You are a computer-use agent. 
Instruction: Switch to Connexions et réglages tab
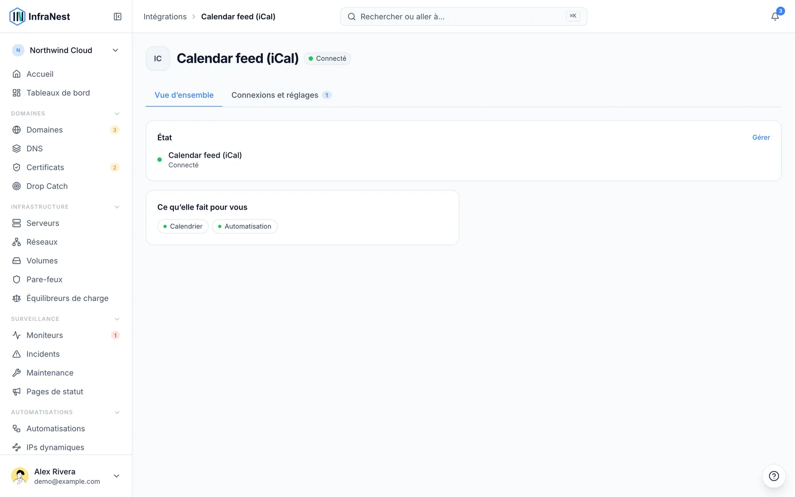pos(281,95)
